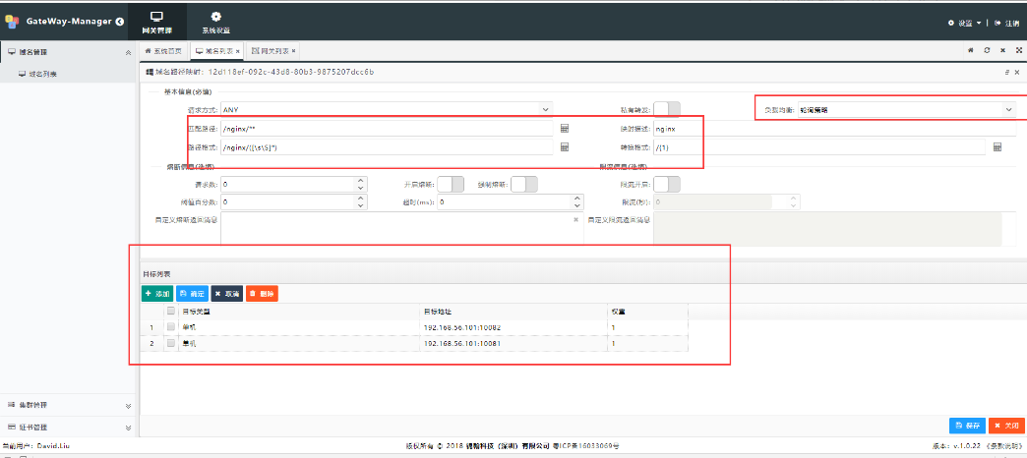The image size is (1027, 458).
Task: Click the 权重 weight column header
Action: tap(647, 311)
